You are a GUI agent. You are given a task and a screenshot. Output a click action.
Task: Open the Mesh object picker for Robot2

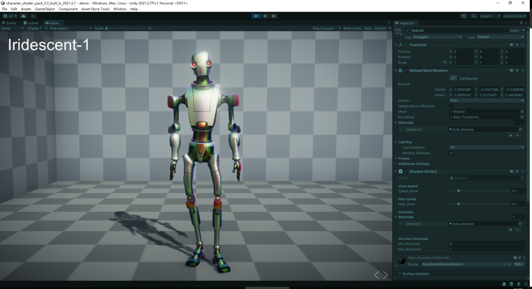click(x=522, y=112)
